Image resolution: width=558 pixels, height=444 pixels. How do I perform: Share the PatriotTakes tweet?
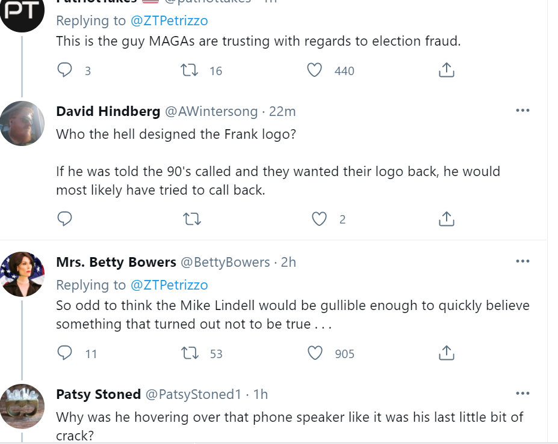(446, 70)
